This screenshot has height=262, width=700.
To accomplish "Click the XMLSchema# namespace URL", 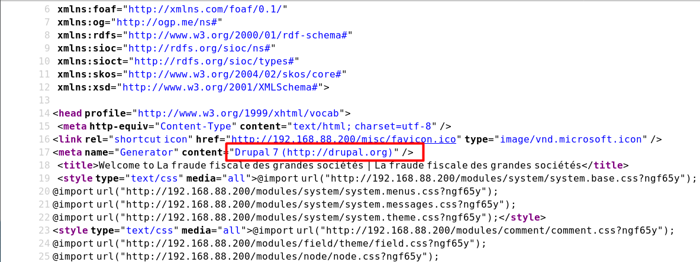I will click(221, 87).
